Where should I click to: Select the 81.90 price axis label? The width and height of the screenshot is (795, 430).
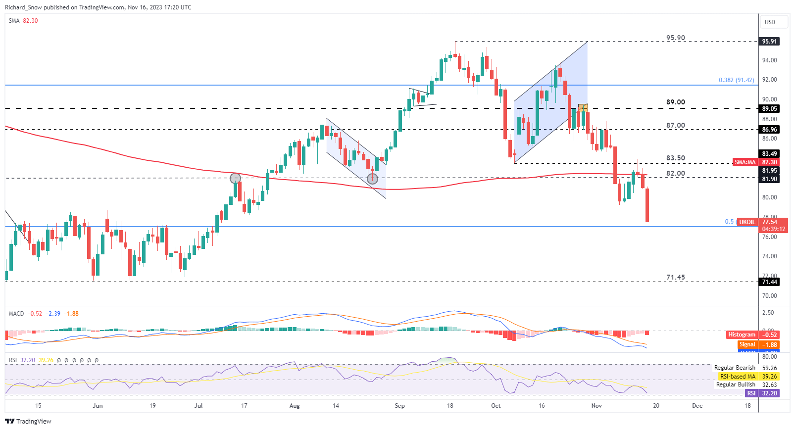pyautogui.click(x=769, y=179)
